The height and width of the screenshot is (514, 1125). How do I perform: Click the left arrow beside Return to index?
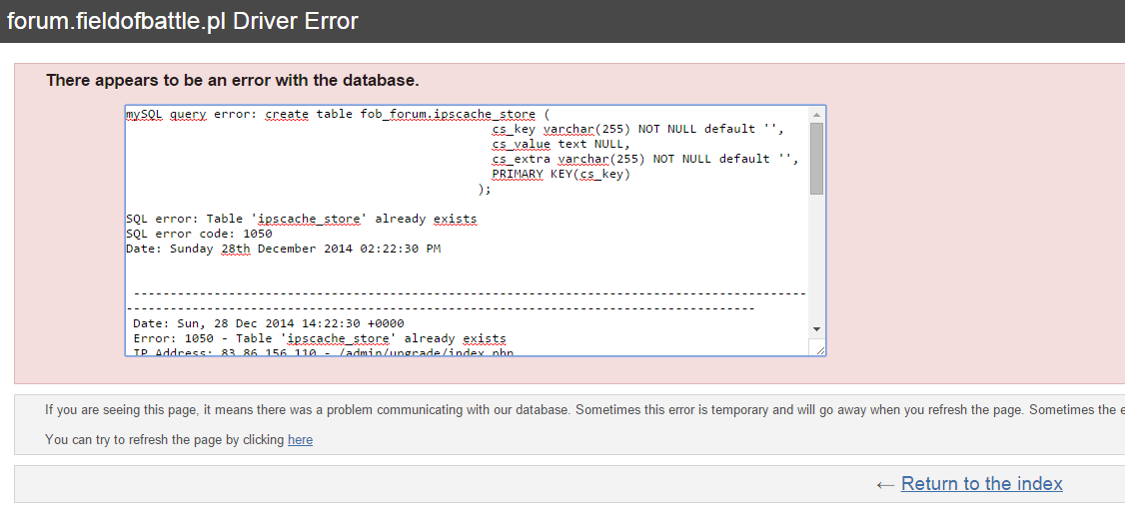pos(885,484)
